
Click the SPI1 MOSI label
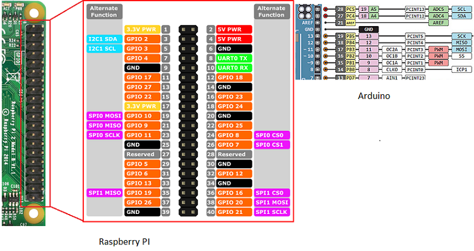pyautogui.click(x=272, y=202)
